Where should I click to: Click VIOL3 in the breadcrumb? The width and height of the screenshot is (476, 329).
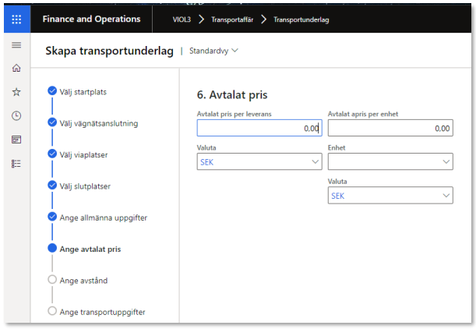click(x=184, y=19)
